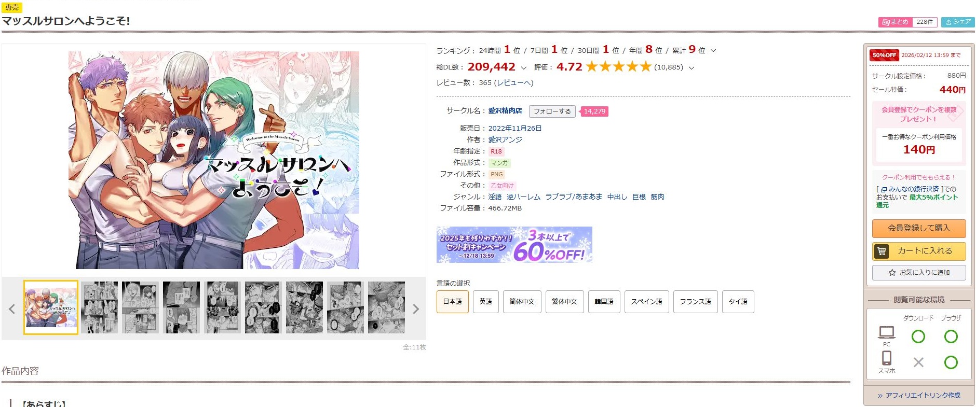Expand the ranking details chevron

pyautogui.click(x=713, y=51)
